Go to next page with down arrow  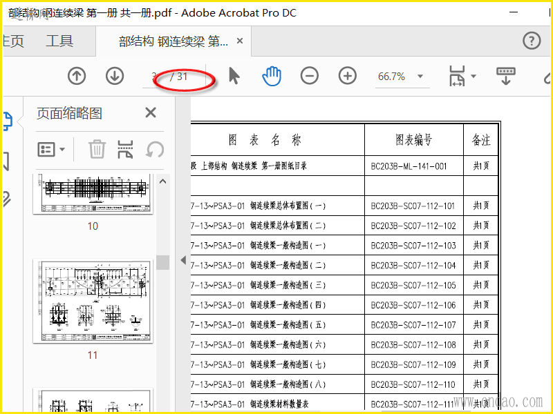(x=115, y=76)
